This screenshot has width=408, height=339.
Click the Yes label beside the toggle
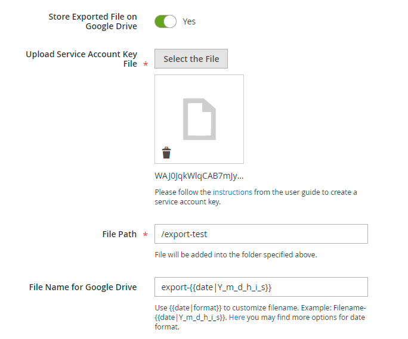pyautogui.click(x=189, y=21)
